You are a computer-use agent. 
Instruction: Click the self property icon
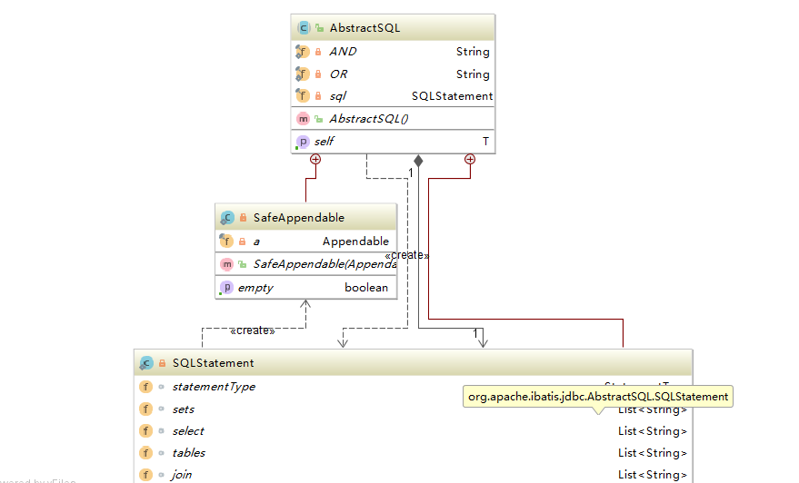click(x=303, y=142)
